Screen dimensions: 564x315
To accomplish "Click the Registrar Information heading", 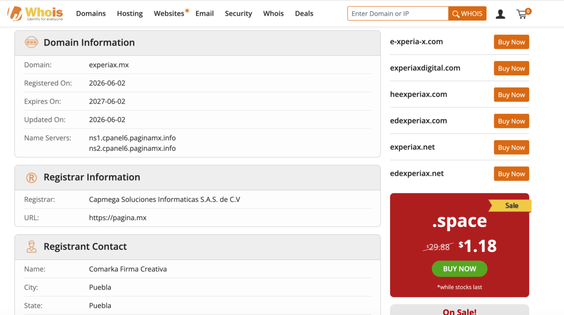I will [x=92, y=177].
